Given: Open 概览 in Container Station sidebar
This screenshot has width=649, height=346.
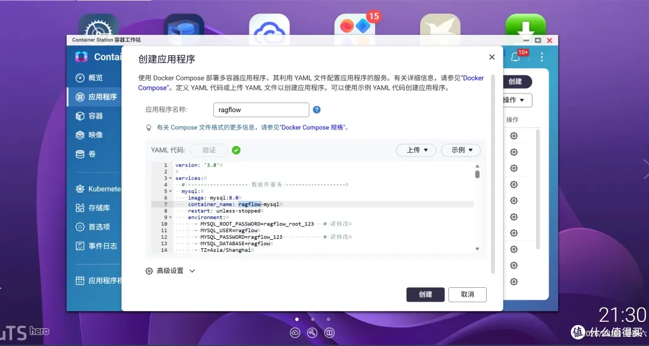Looking at the screenshot, I should [95, 77].
